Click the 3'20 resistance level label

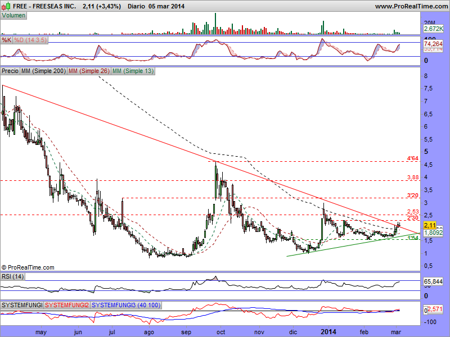click(x=413, y=195)
